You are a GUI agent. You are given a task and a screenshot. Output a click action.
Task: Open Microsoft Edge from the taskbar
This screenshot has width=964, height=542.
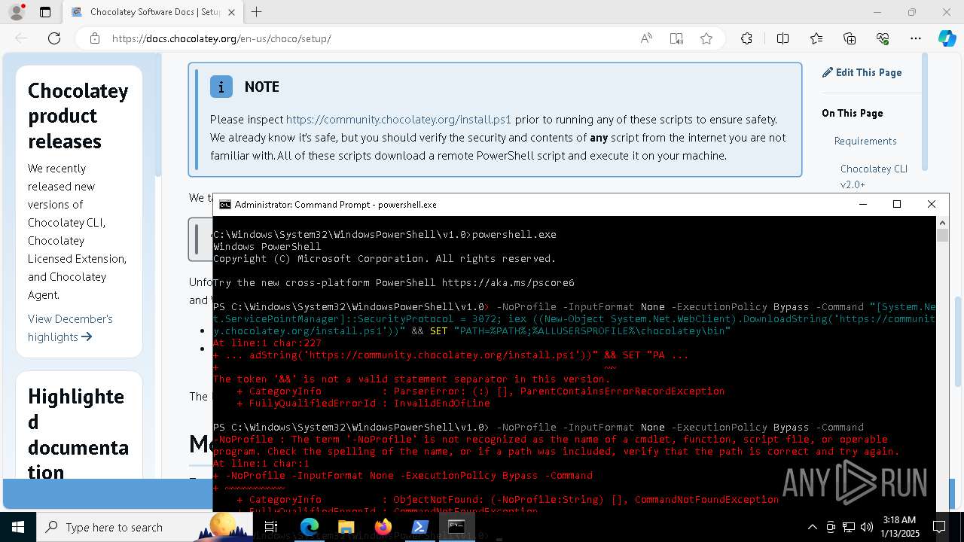coord(310,527)
